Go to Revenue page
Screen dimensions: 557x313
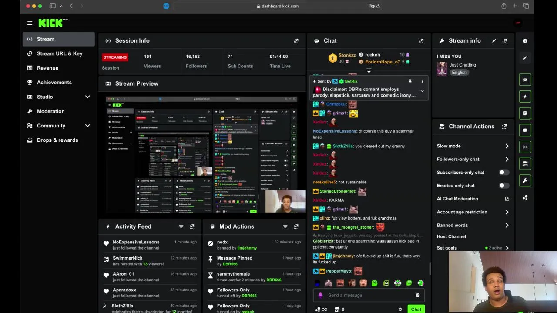58,68
